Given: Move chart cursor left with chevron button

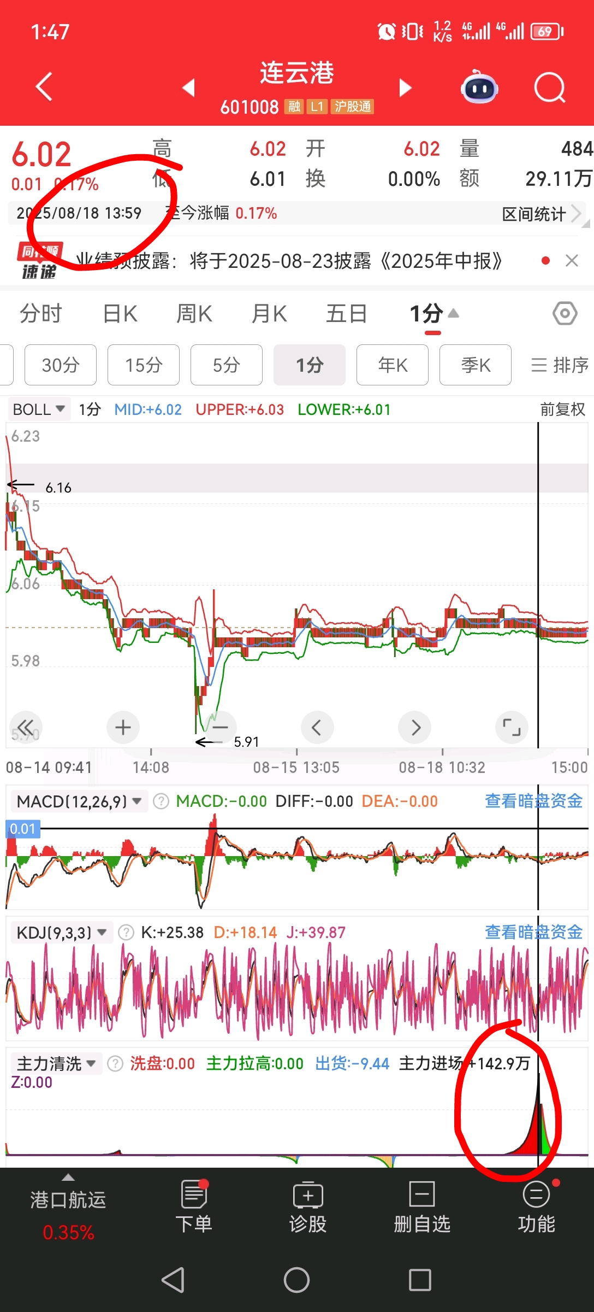Looking at the screenshot, I should [317, 727].
